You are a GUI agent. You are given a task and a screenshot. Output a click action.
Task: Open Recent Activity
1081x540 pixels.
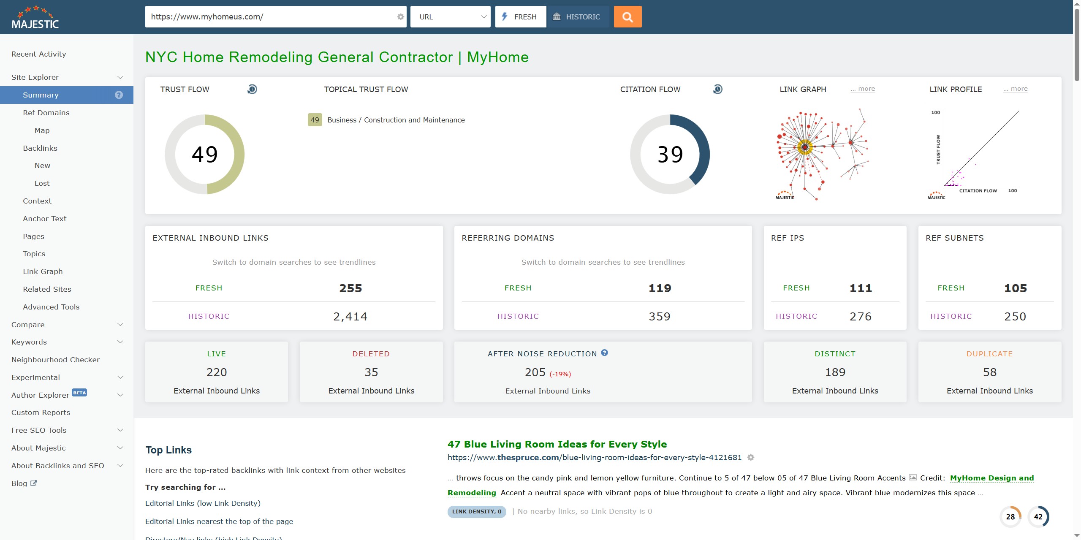coord(39,54)
